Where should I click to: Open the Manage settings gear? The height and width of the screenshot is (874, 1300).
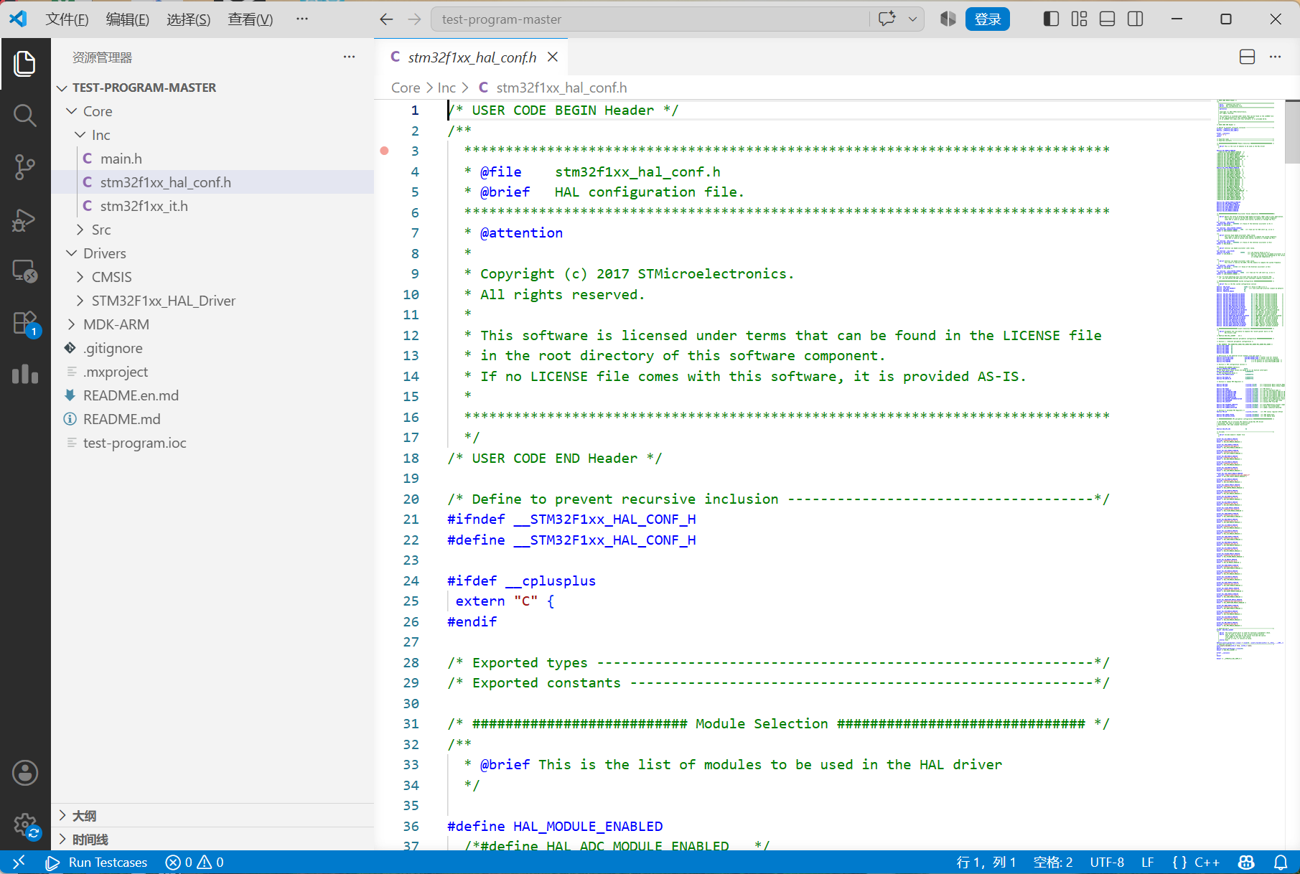(25, 825)
